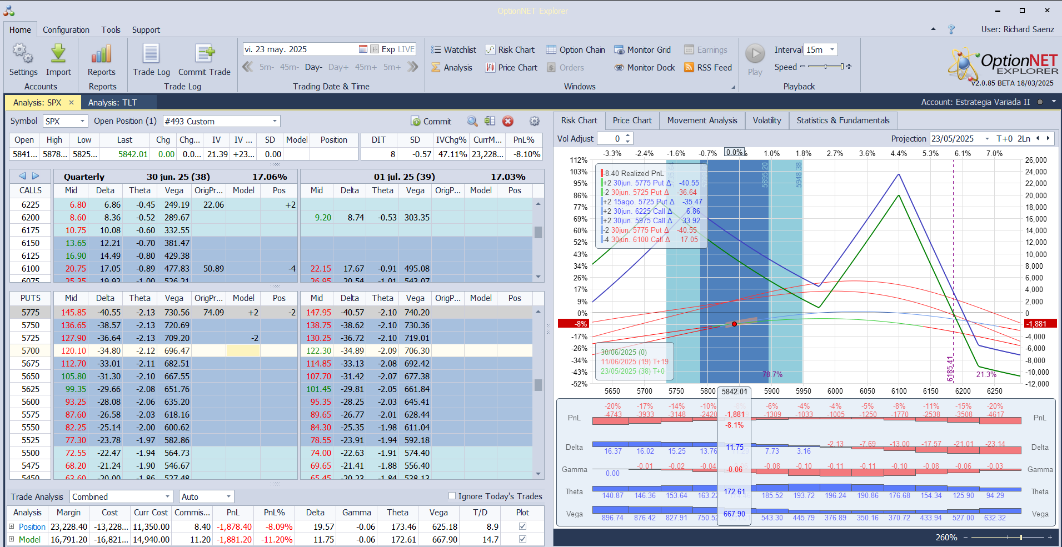
Task: Click the trading date input field
Action: (x=300, y=49)
